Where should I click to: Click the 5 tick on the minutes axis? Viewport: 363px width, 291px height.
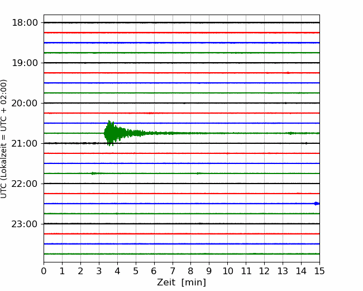136,271
